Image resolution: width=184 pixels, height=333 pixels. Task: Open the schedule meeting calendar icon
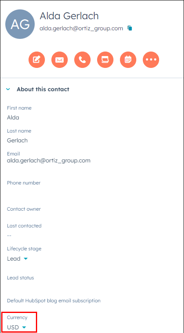pyautogui.click(x=128, y=60)
